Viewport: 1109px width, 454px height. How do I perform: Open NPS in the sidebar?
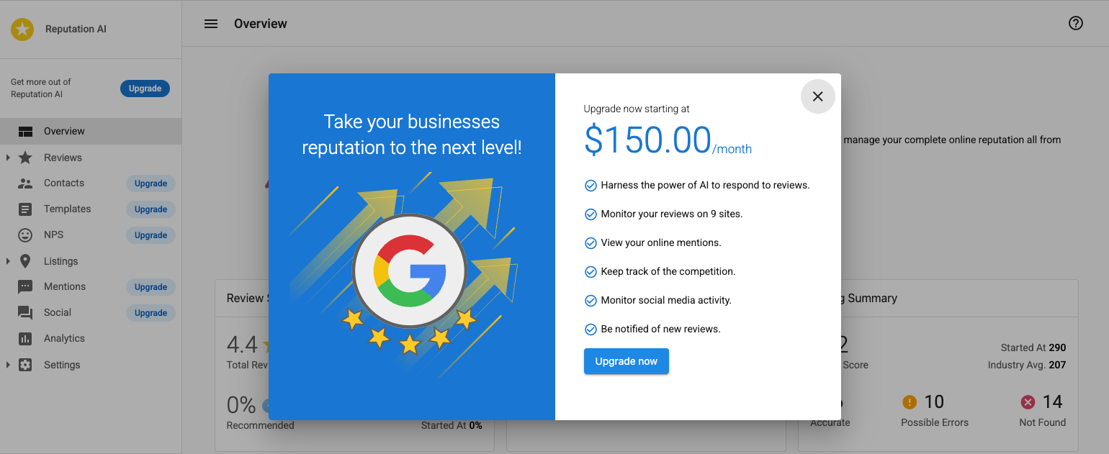pyautogui.click(x=53, y=235)
